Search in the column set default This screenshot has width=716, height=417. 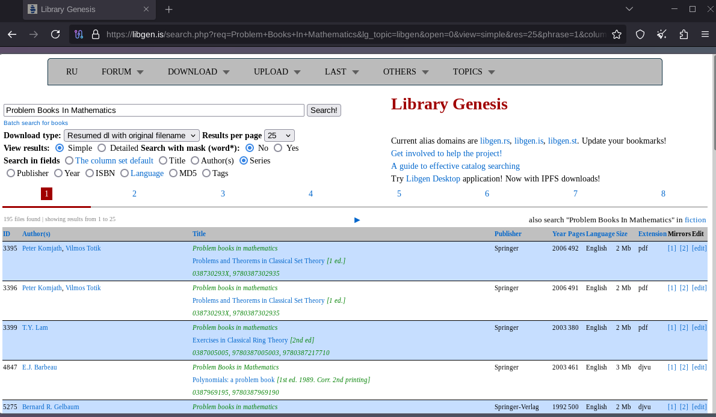(x=69, y=160)
